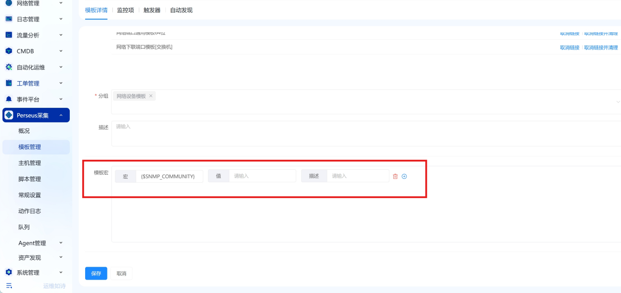This screenshot has width=621, height=293.
Task: Click the Perseus采集 logo icon
Action: coord(8,115)
